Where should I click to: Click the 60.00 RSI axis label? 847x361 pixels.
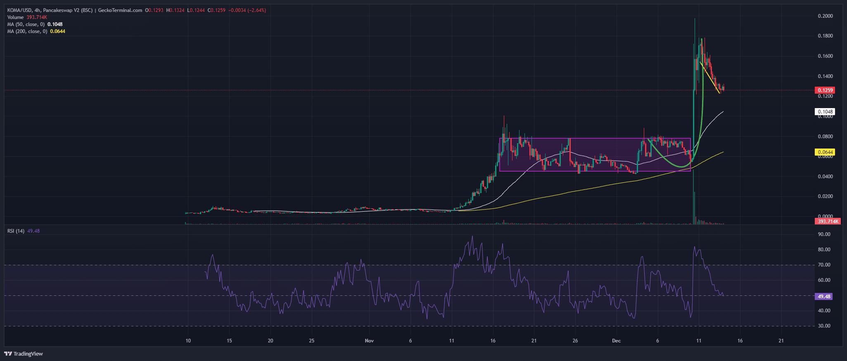coord(824,280)
